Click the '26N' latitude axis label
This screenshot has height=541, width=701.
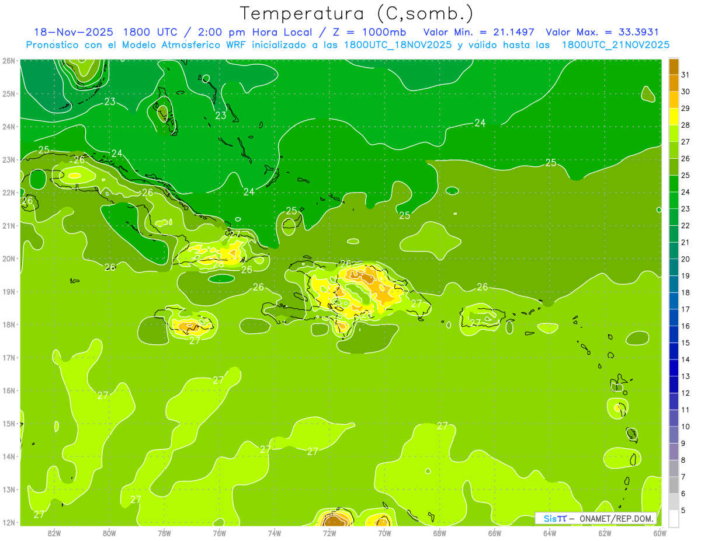[9, 61]
